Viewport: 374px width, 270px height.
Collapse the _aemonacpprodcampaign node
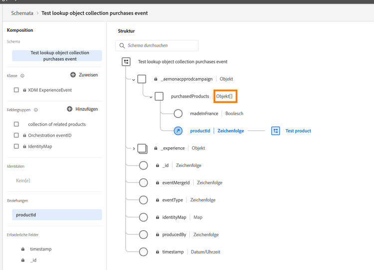134,80
